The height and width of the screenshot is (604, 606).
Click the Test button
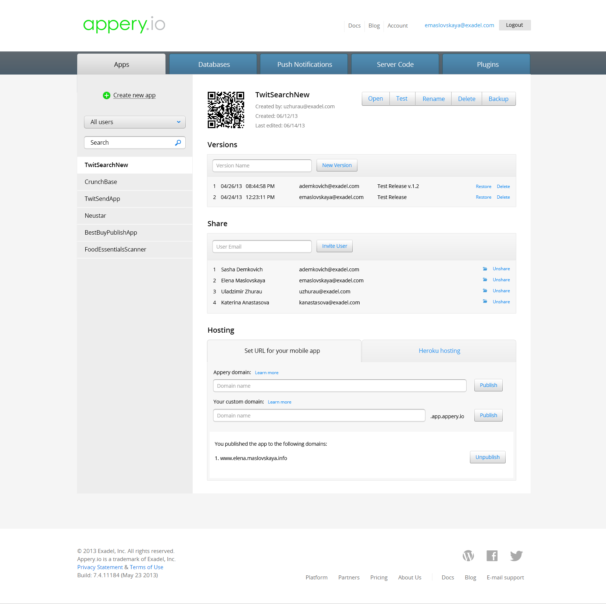(402, 99)
